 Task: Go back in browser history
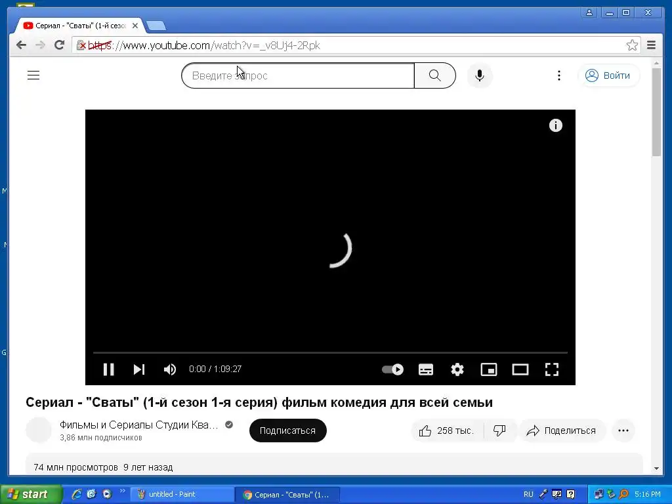(x=21, y=45)
